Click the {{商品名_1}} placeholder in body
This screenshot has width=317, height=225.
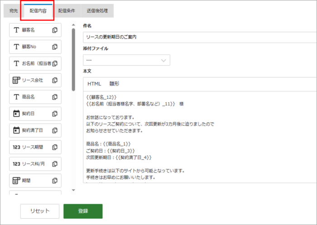click(117, 144)
